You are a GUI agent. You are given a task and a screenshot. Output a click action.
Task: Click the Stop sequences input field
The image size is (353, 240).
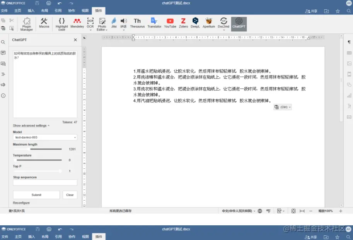click(x=45, y=182)
